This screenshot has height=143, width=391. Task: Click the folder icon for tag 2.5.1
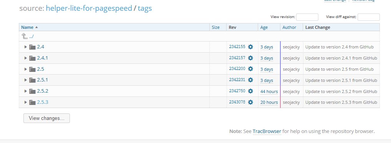(x=32, y=80)
